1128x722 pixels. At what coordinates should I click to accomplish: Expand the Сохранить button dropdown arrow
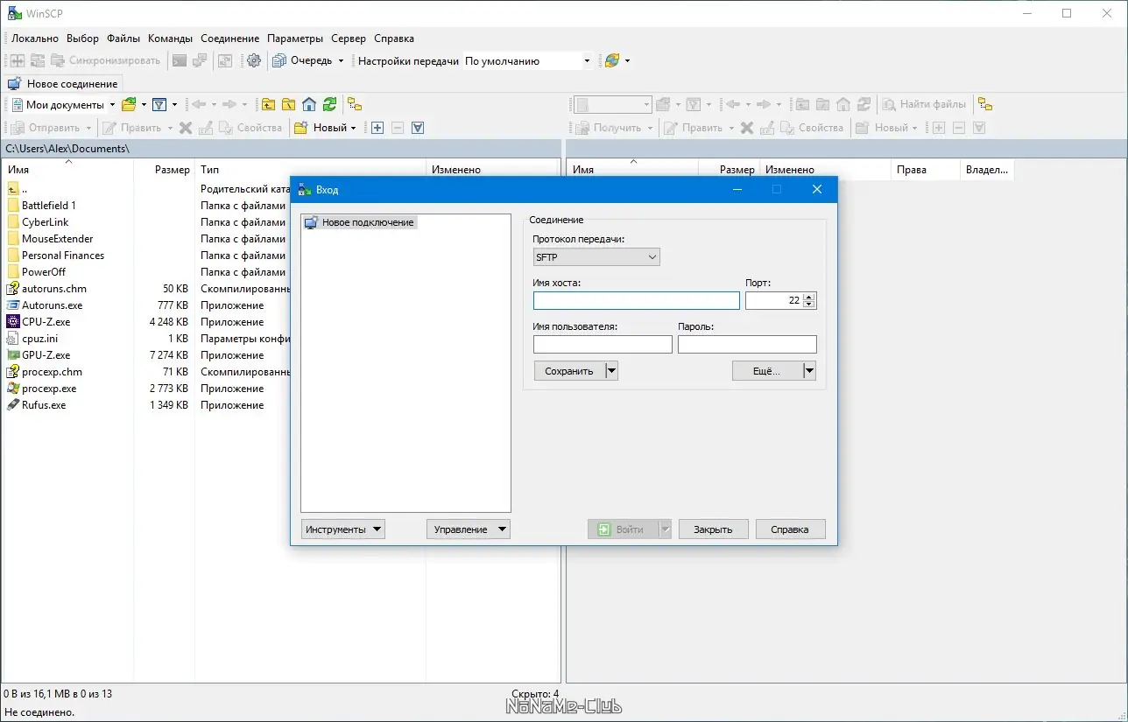pyautogui.click(x=610, y=370)
